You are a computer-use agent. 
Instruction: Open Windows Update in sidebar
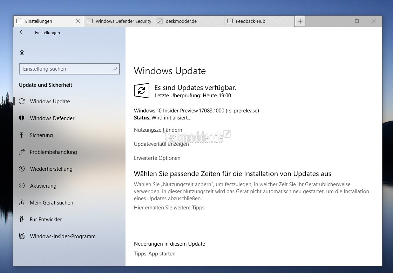[x=69, y=101]
